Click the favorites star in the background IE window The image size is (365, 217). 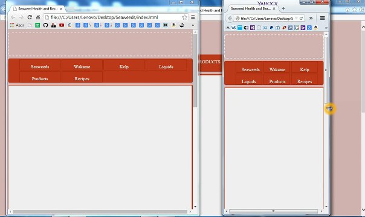click(x=355, y=10)
